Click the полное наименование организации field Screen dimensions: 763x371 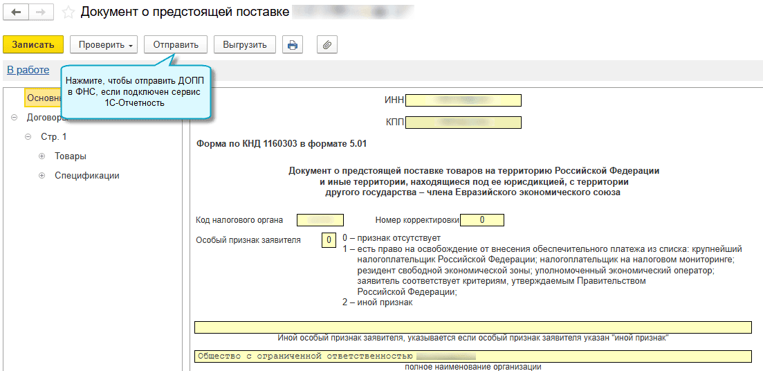[473, 356]
